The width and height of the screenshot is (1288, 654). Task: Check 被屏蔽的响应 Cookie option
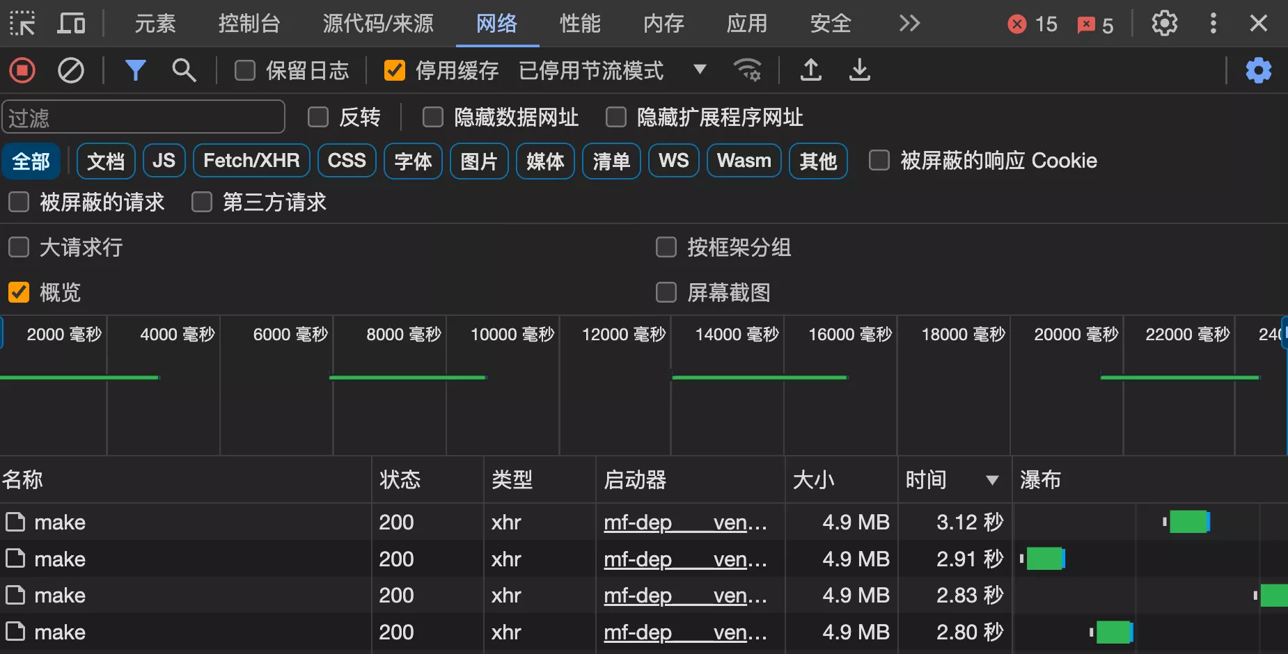[879, 161]
